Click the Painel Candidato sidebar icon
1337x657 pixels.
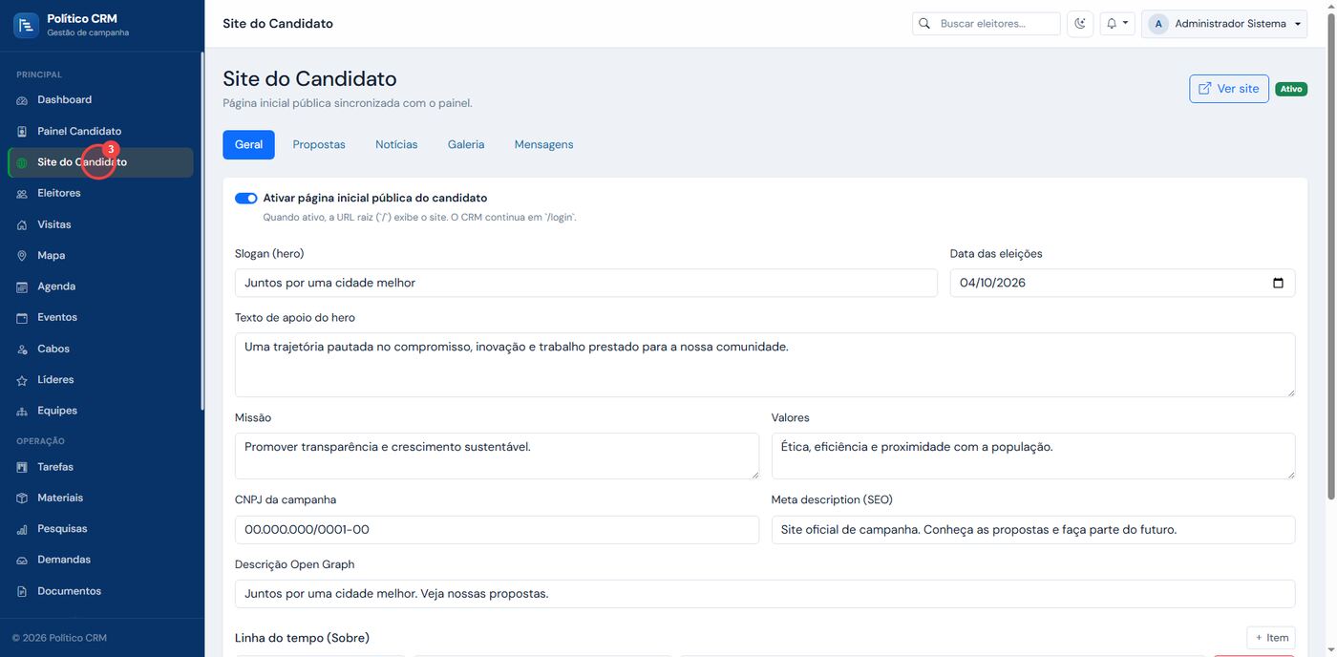pos(22,132)
